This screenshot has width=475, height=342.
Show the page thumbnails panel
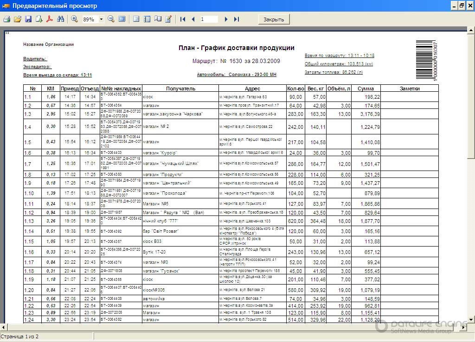(147, 19)
